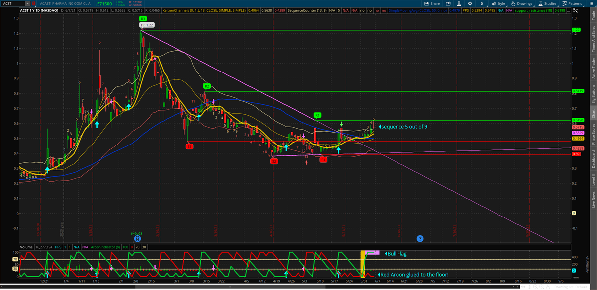Open the Style menu
This screenshot has height=290, width=597.
pyautogui.click(x=498, y=3)
